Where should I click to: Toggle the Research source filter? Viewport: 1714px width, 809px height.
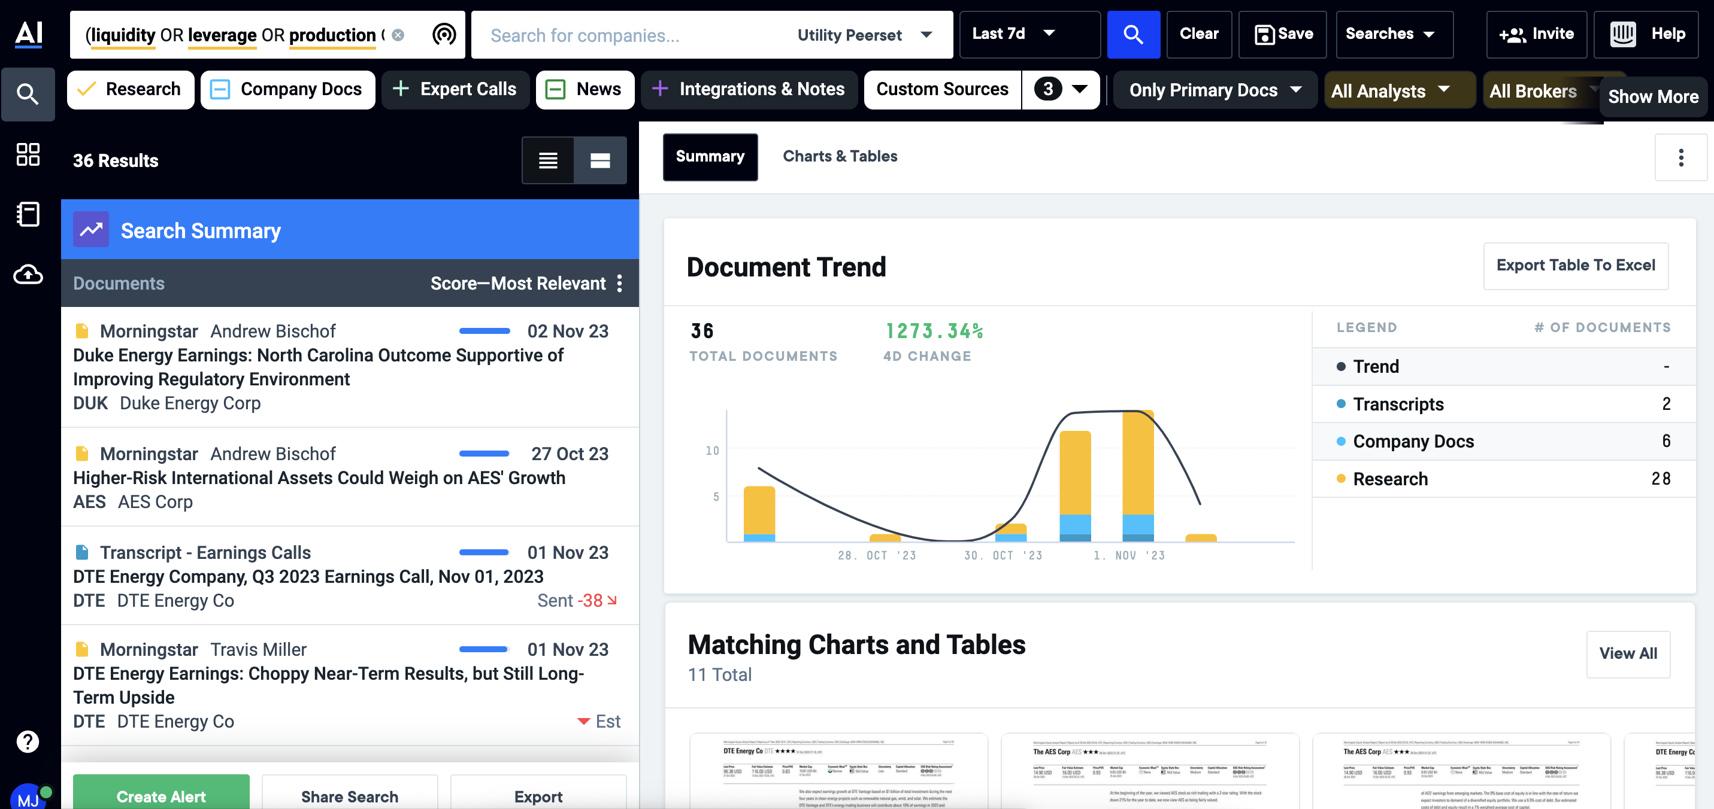131,89
